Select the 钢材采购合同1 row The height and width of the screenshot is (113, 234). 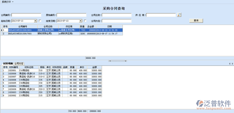point(61,34)
